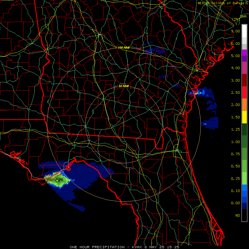
Task: Click the 15:25 timestamp in the footer
Action: pos(173,247)
